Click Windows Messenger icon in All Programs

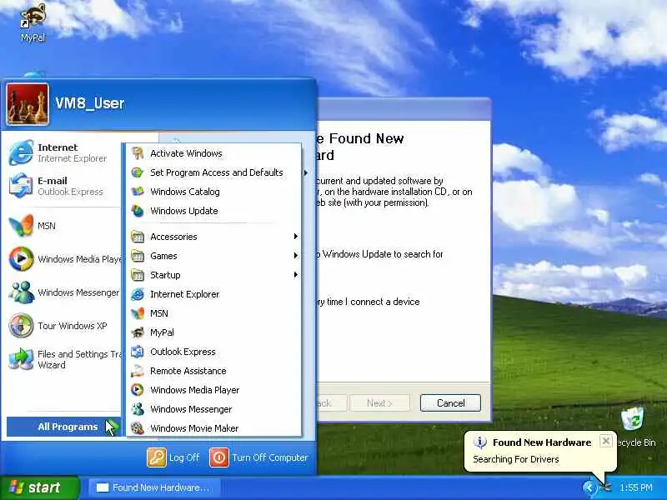coord(138,409)
